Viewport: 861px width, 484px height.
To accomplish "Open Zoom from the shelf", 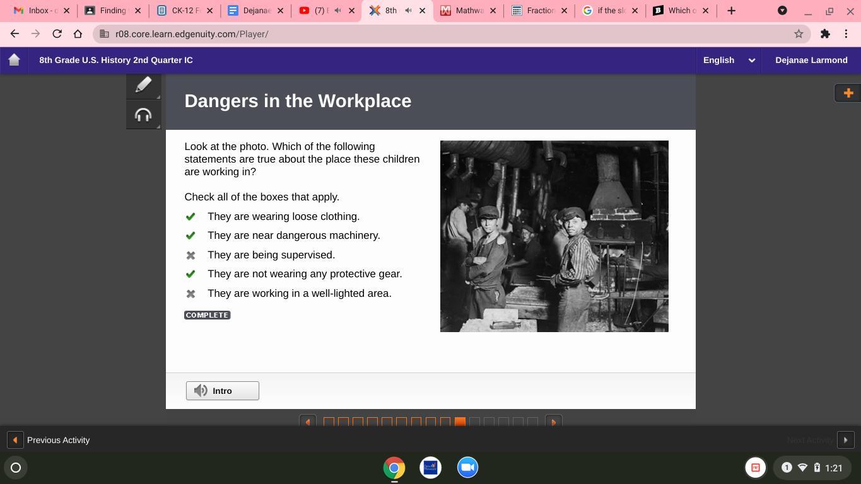I will click(467, 468).
